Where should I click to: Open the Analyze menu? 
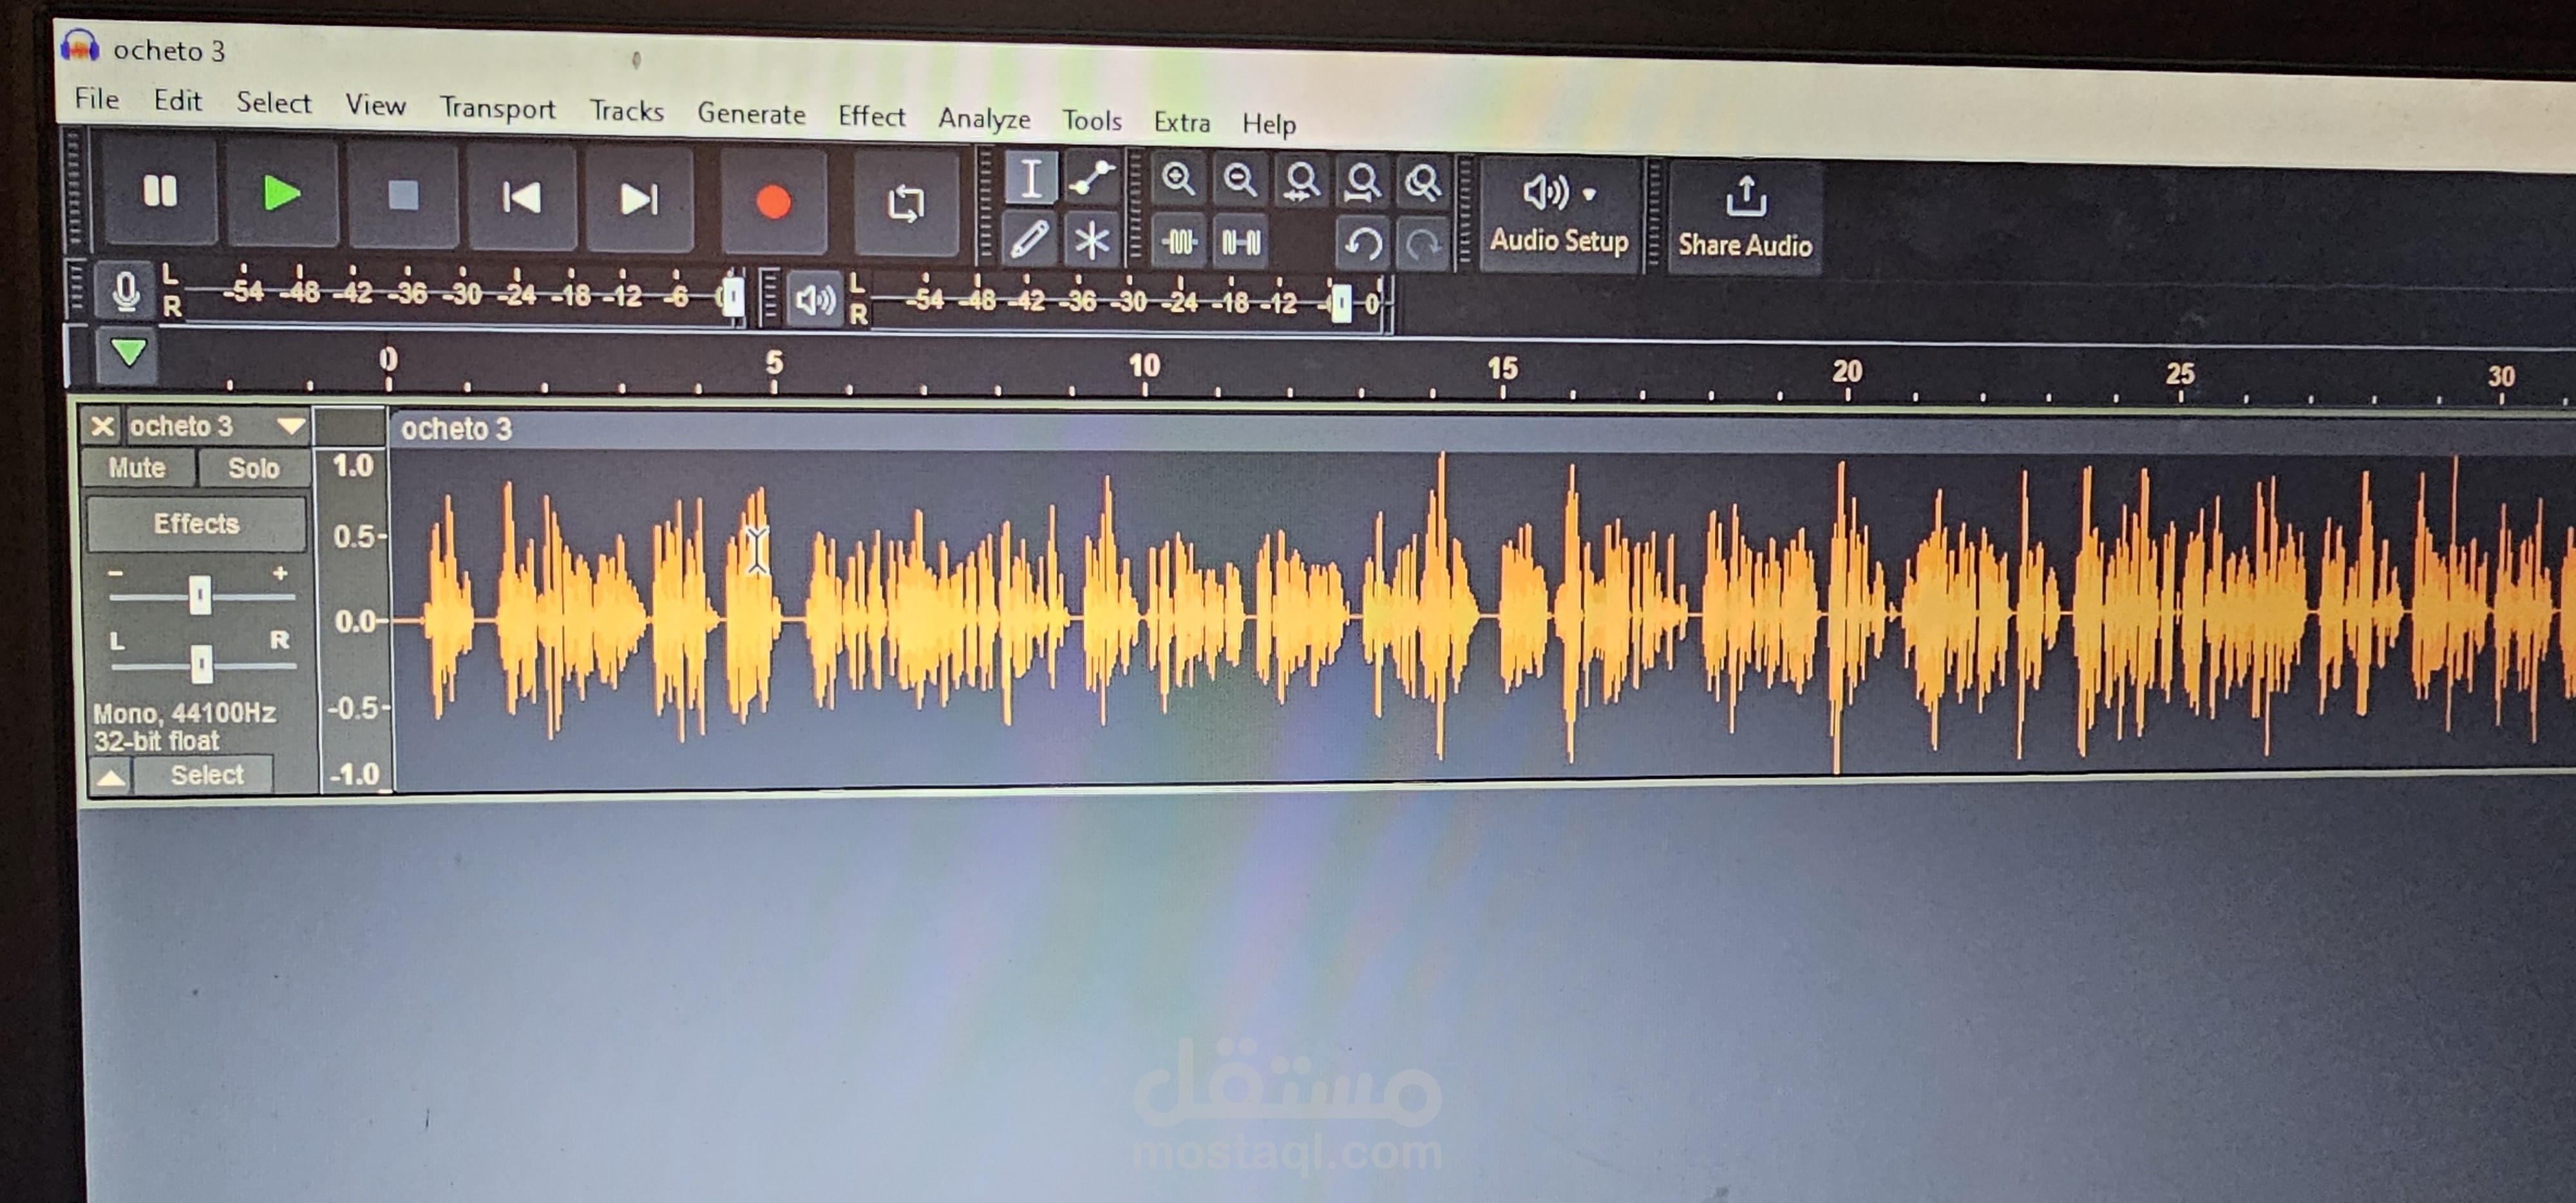tap(984, 119)
